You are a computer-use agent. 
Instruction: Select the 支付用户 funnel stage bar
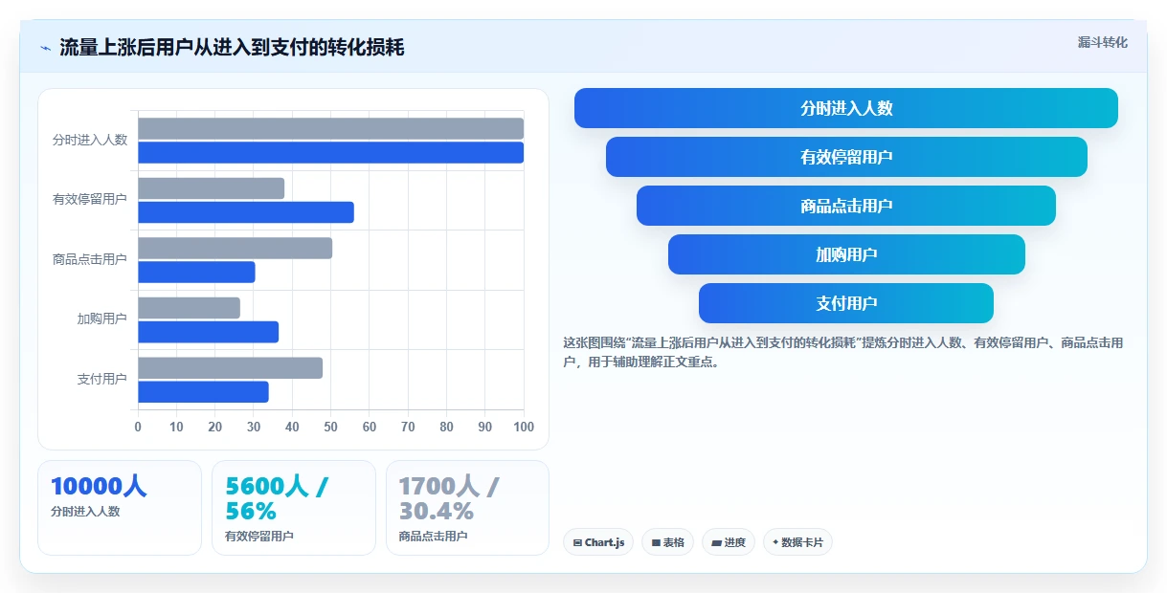coord(846,303)
